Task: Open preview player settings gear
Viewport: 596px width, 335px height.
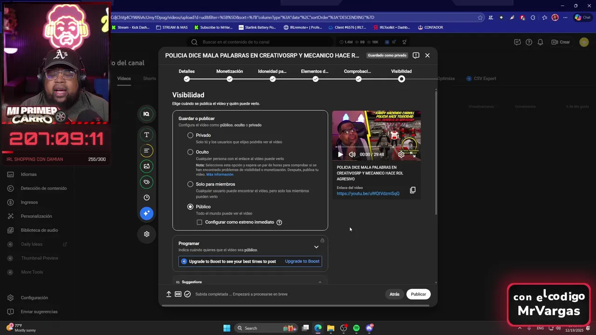Action: tap(401, 154)
